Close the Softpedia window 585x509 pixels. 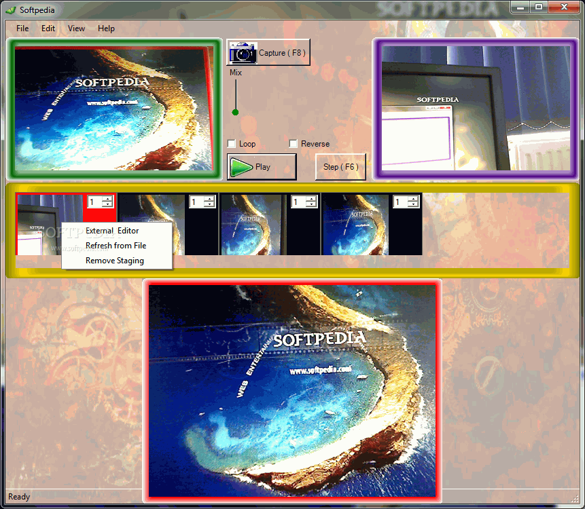(564, 7)
